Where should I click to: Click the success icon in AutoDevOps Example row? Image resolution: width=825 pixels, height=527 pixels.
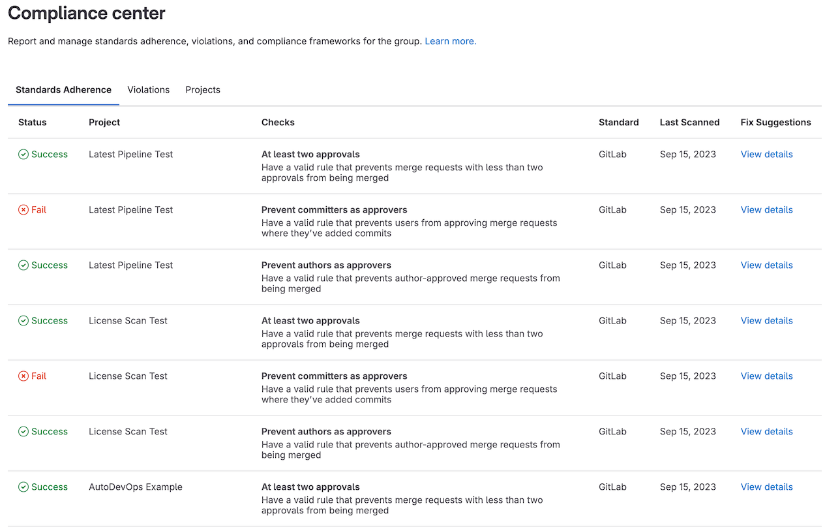pos(23,487)
